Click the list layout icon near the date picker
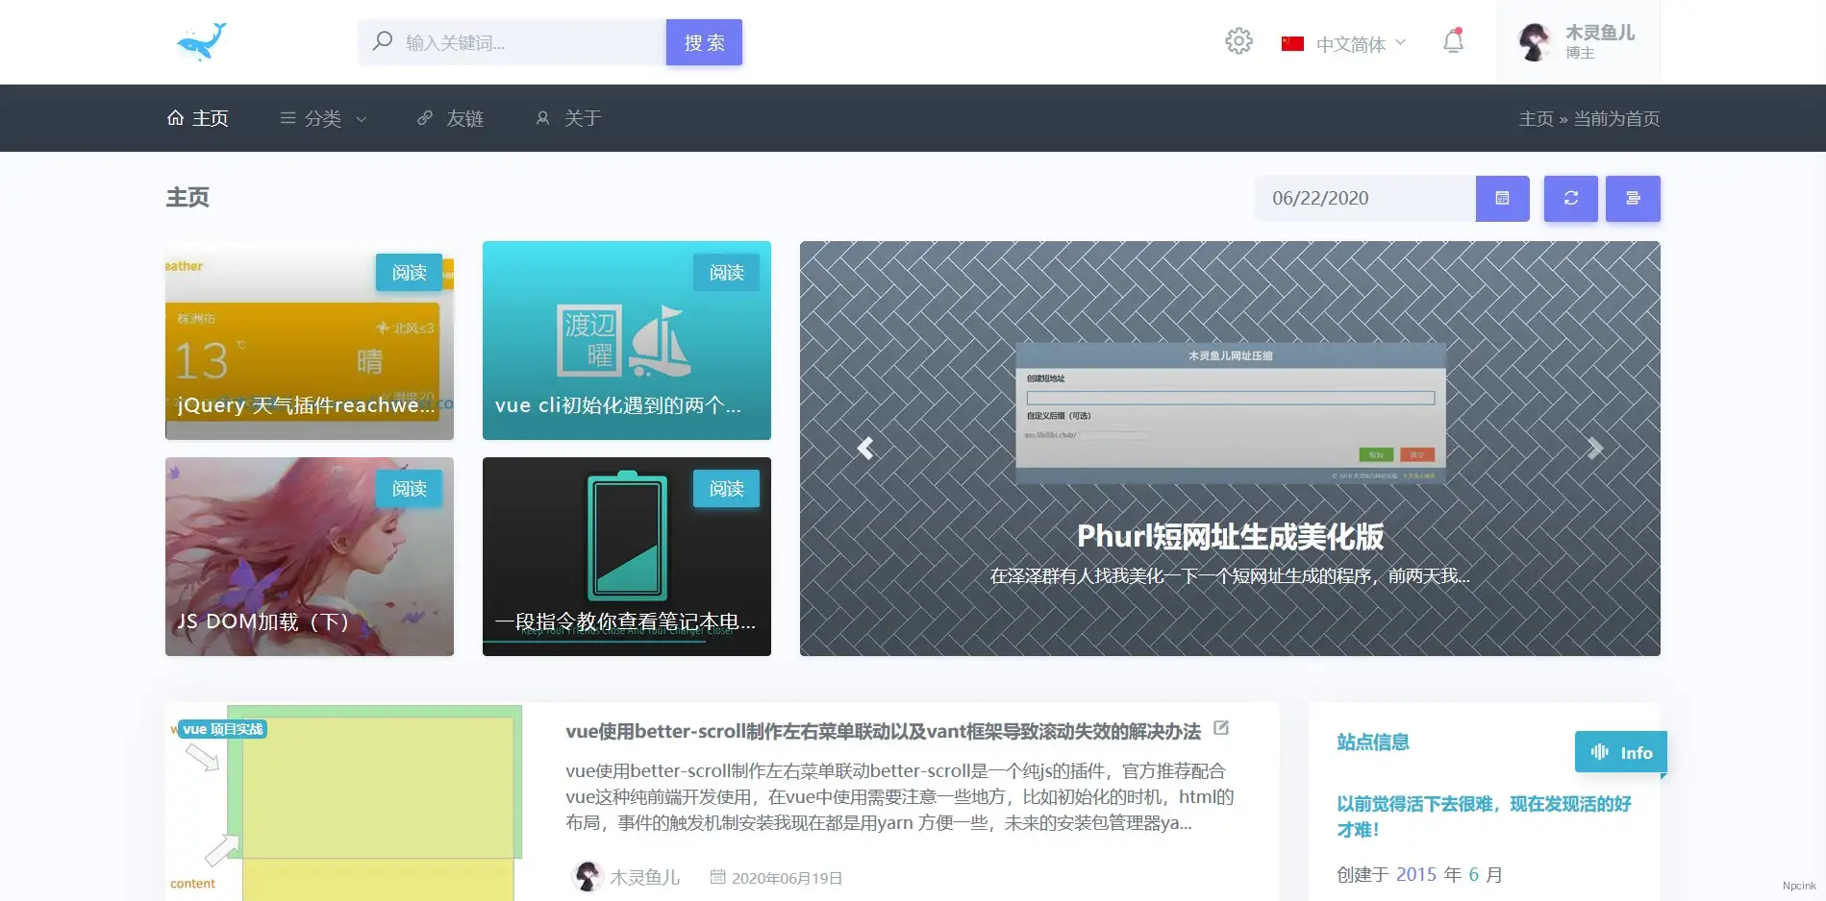The image size is (1826, 901). (x=1633, y=199)
